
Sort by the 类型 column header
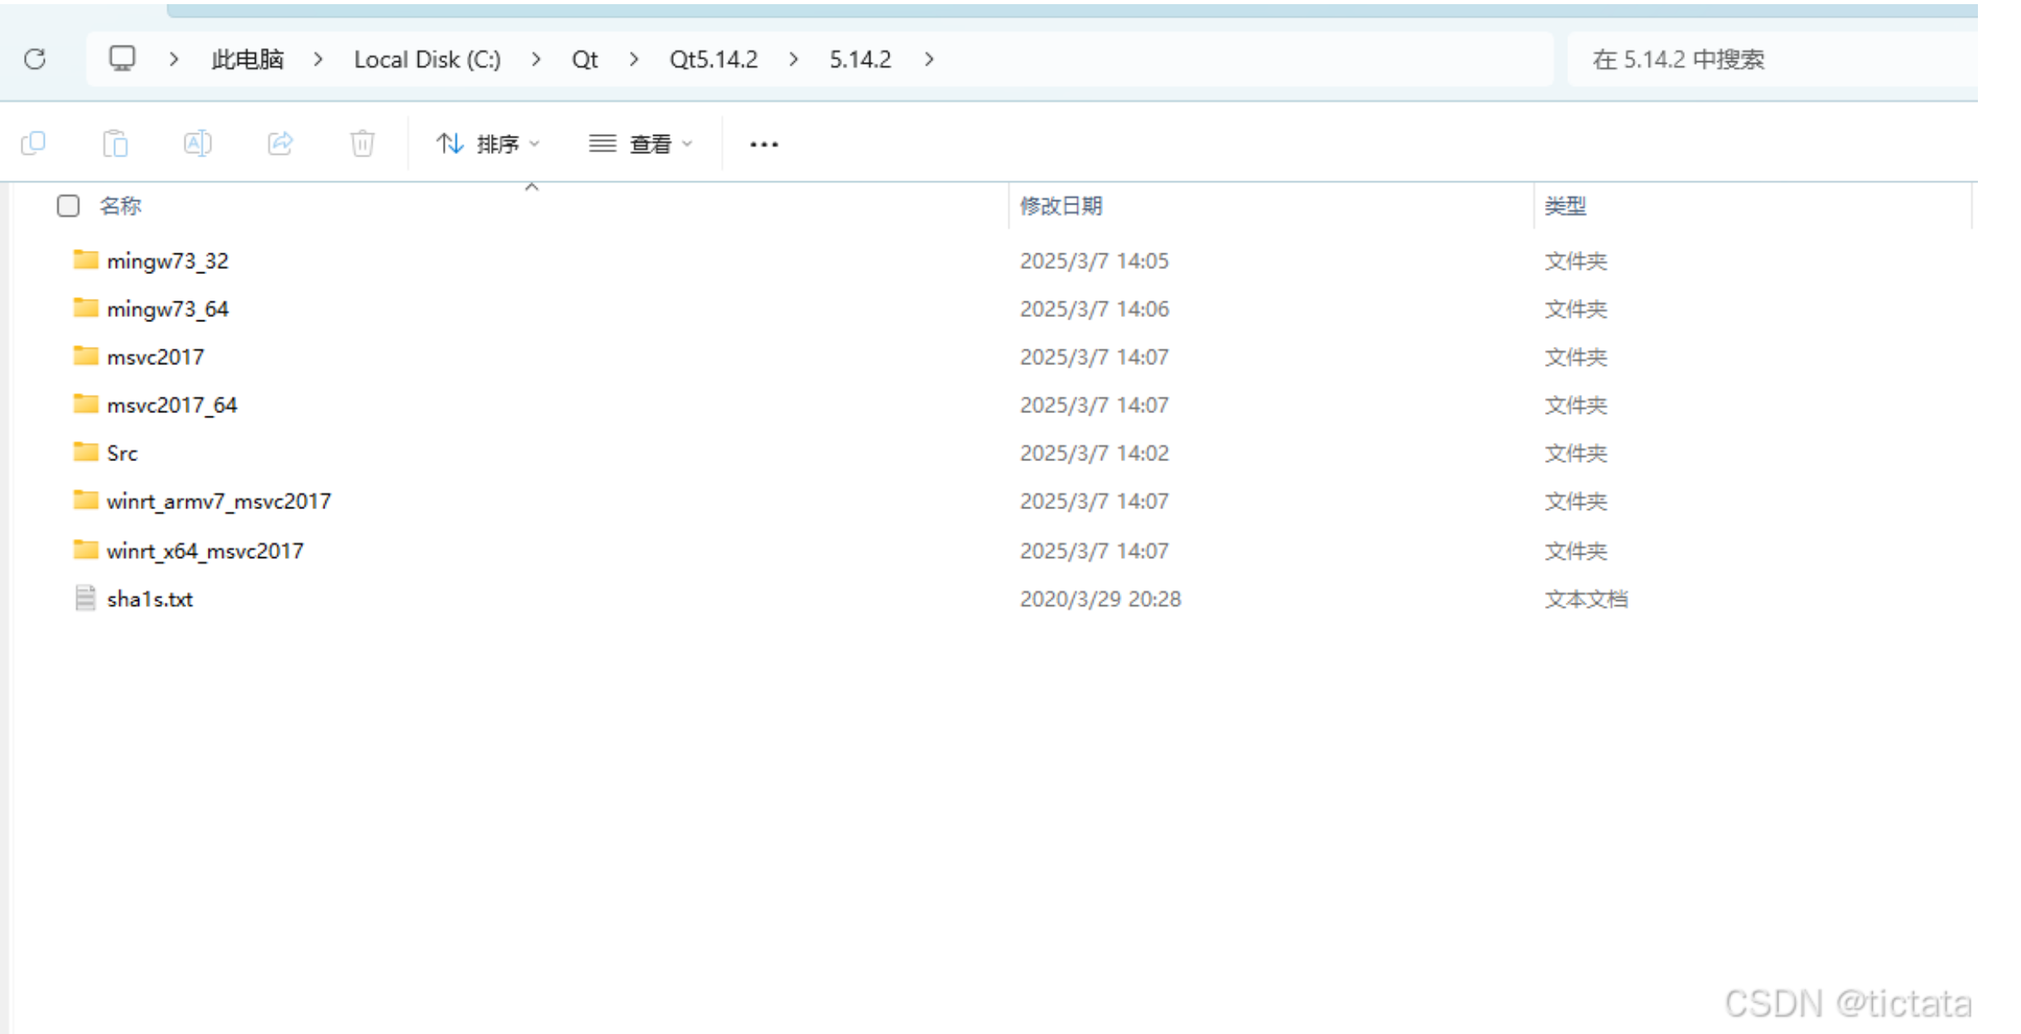tap(1565, 206)
